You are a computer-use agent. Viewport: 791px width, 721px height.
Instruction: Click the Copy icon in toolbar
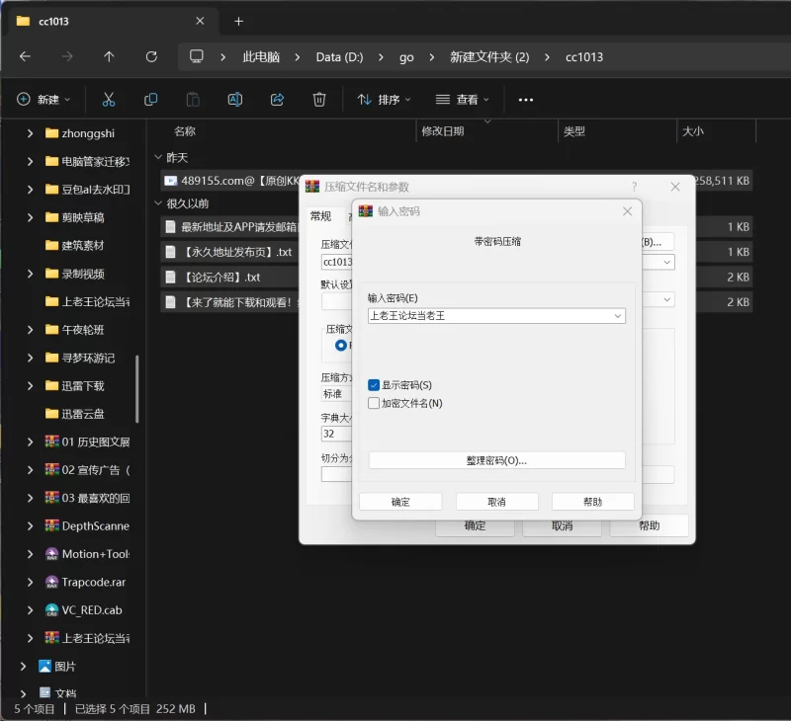click(151, 99)
